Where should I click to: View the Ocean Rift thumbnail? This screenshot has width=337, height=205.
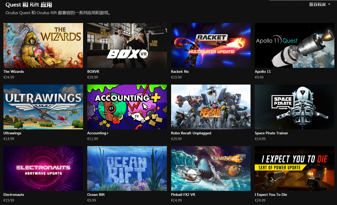127,168
